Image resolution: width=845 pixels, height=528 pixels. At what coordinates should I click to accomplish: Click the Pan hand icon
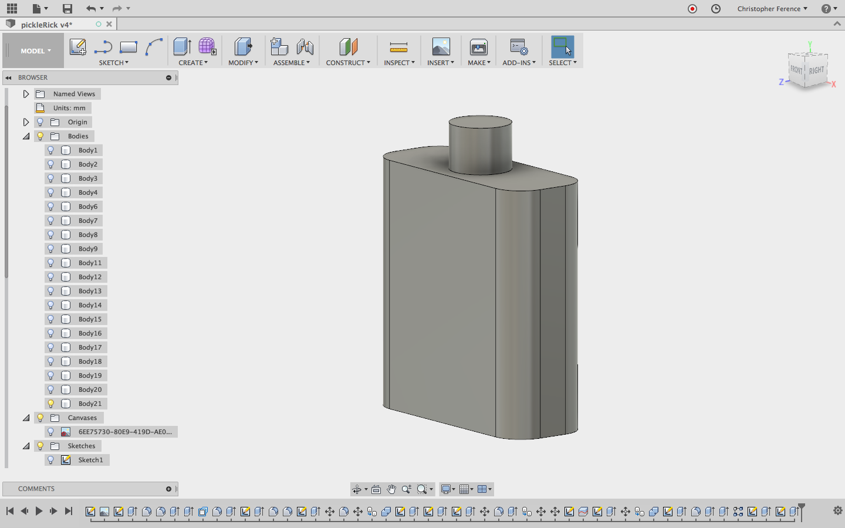[391, 489]
